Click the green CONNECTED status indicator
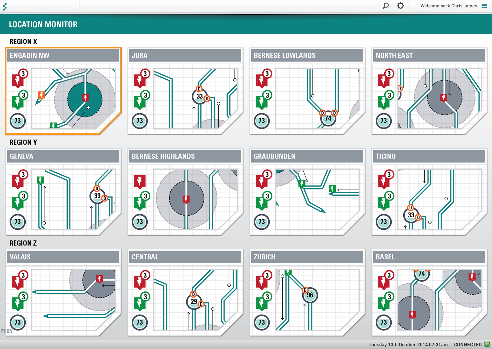 (487, 344)
